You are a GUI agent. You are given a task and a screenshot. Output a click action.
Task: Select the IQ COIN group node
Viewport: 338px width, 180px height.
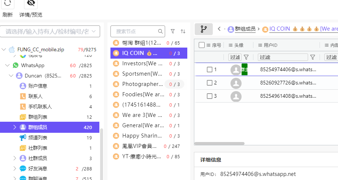149,53
